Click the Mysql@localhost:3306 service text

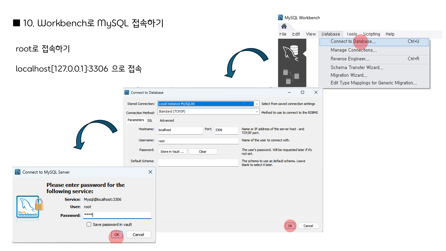tap(103, 199)
